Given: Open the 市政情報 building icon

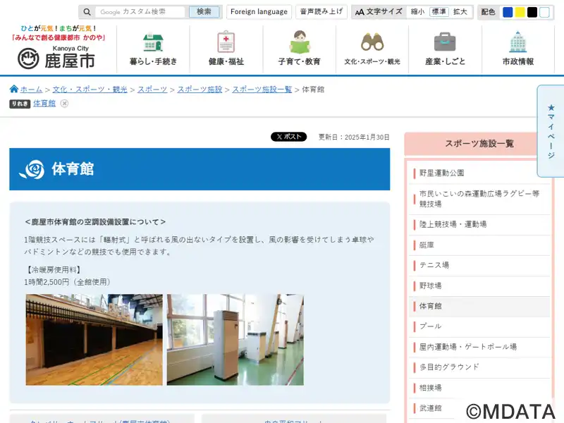Looking at the screenshot, I should 518,42.
